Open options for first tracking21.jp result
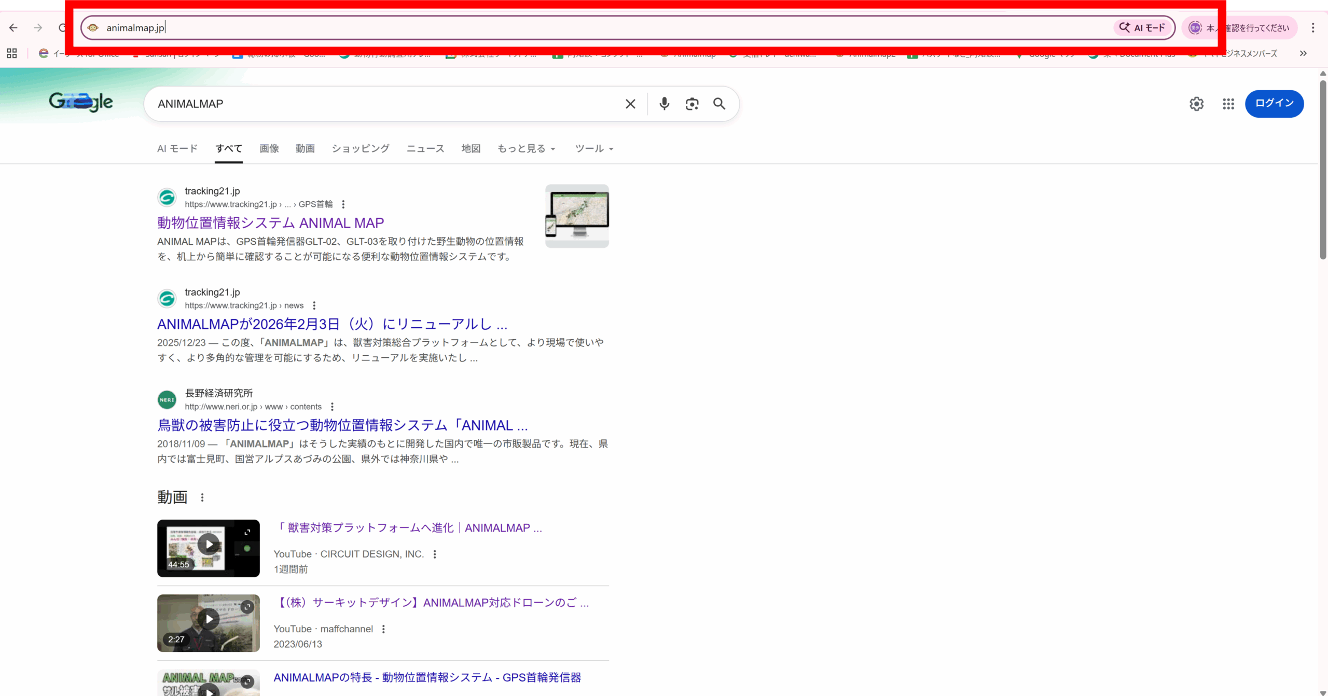 343,204
